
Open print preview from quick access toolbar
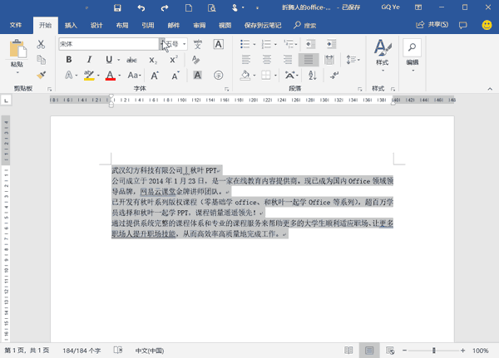pos(211,7)
